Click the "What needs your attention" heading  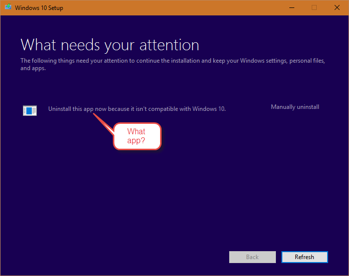110,45
